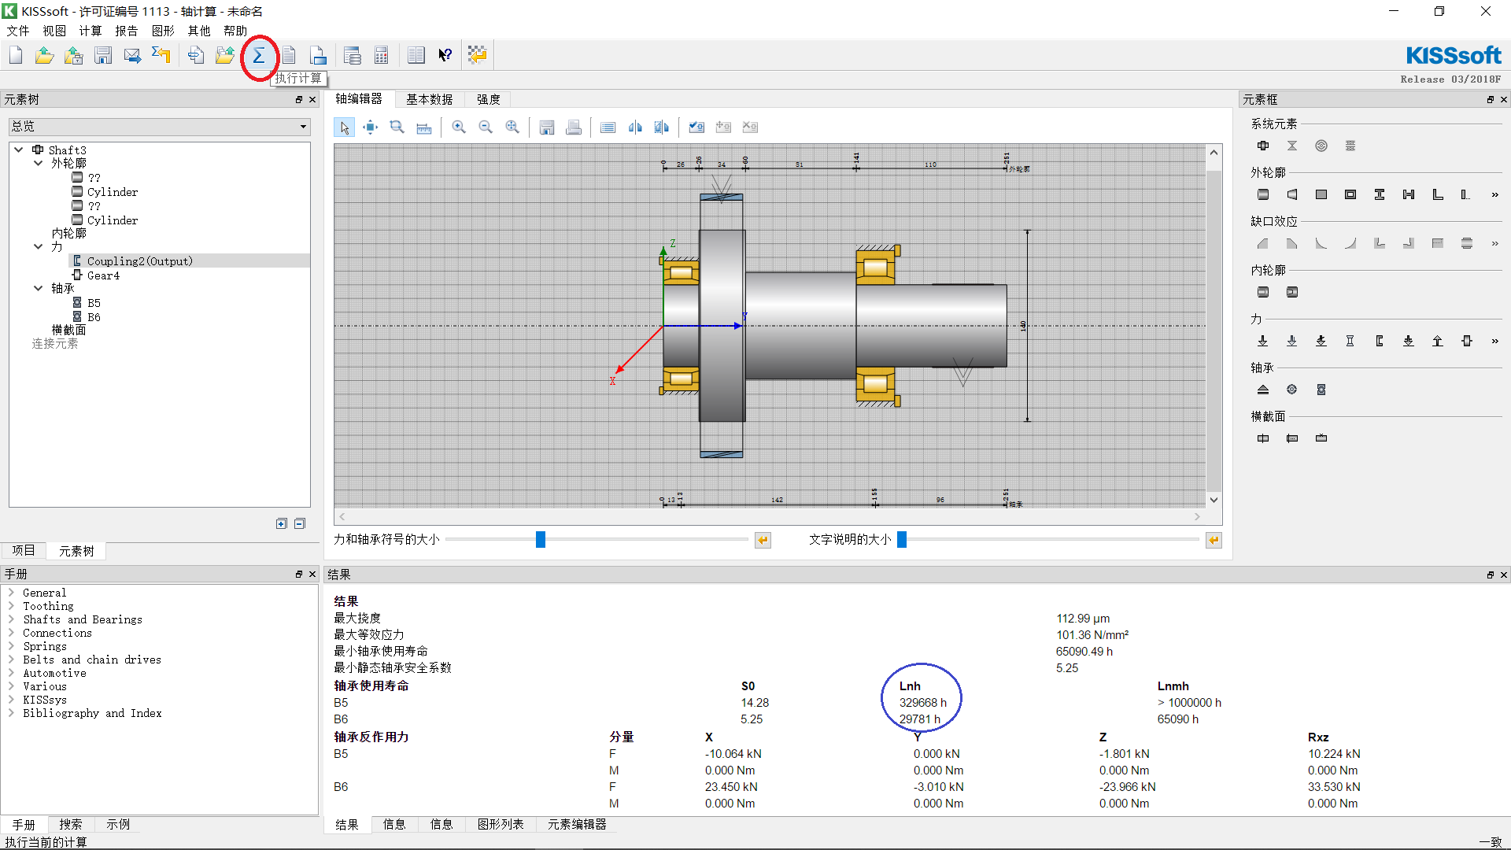Click the zoom to fit magnifier icon
The image size is (1511, 850).
click(512, 128)
